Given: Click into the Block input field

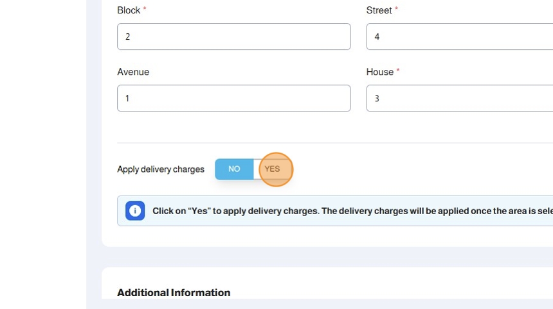Looking at the screenshot, I should [x=233, y=37].
